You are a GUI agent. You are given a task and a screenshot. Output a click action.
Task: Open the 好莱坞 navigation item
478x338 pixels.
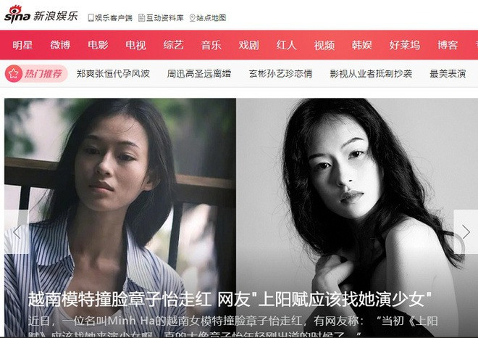(405, 45)
